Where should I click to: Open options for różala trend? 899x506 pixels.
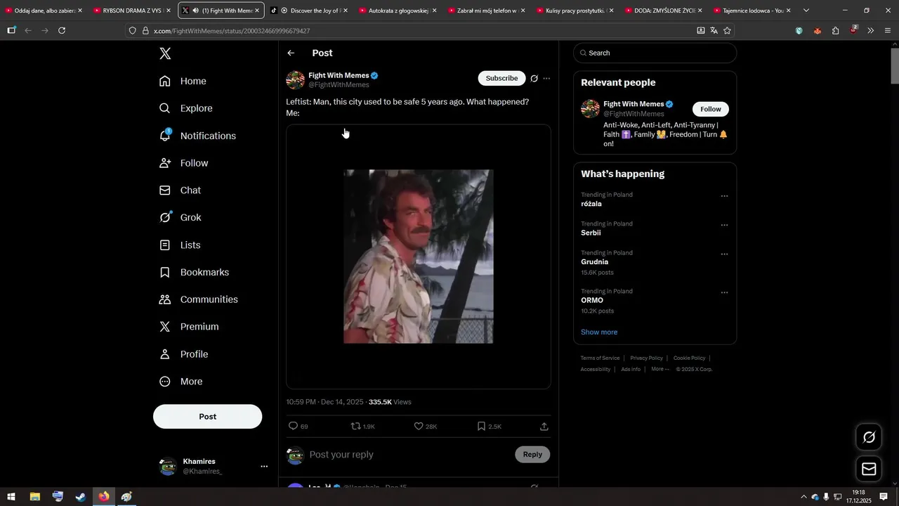(724, 196)
